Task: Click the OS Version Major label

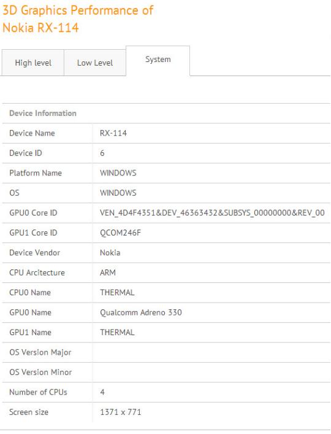Action: [40, 352]
